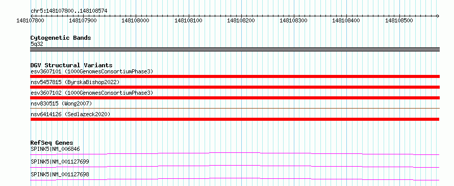
Task: Click ruler position label 148108400
Action: (x=346, y=20)
